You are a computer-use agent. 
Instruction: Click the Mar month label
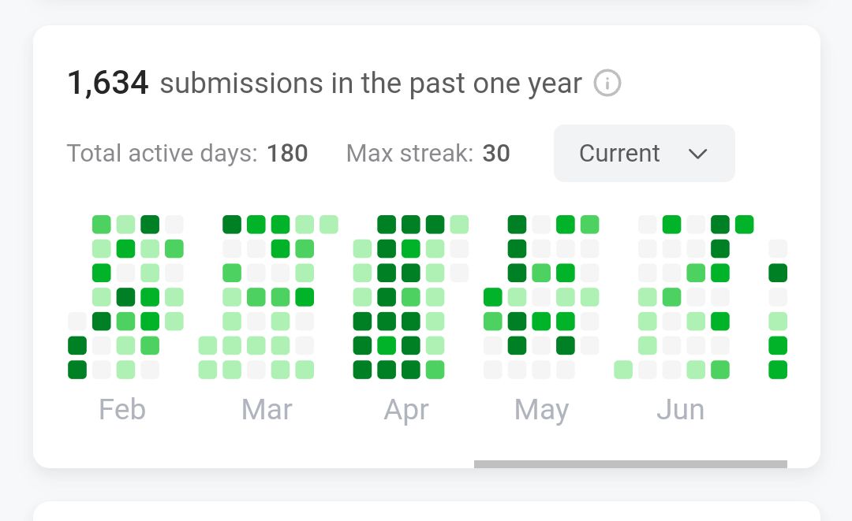(267, 409)
